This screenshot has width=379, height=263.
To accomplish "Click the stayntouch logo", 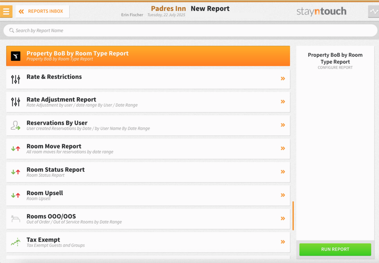I will point(321,12).
